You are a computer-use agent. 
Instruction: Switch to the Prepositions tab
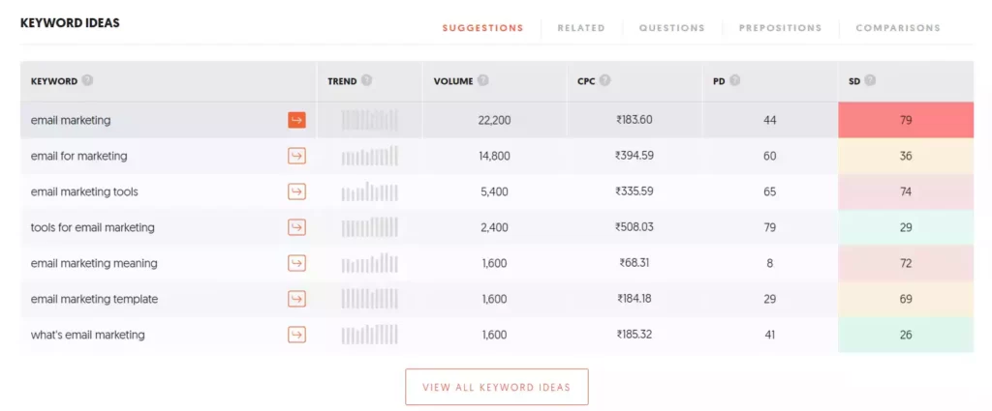coord(780,28)
